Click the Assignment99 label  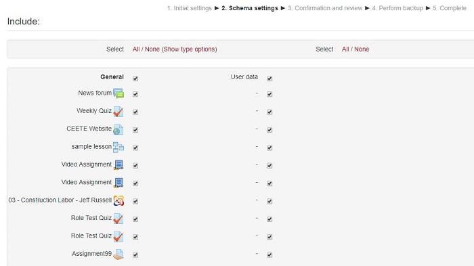(92, 254)
